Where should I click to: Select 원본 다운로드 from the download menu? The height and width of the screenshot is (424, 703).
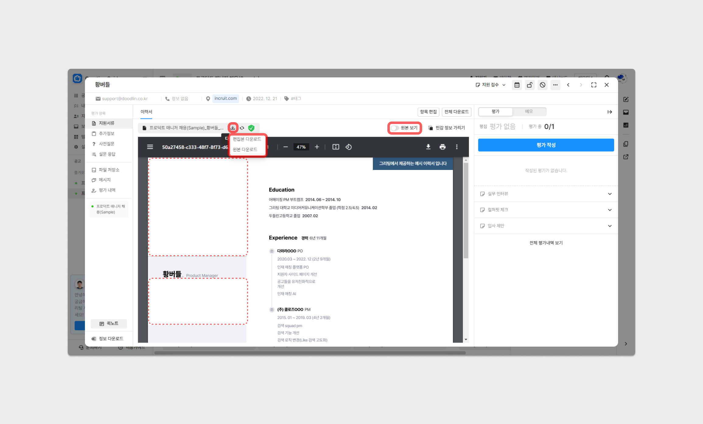[x=245, y=149]
